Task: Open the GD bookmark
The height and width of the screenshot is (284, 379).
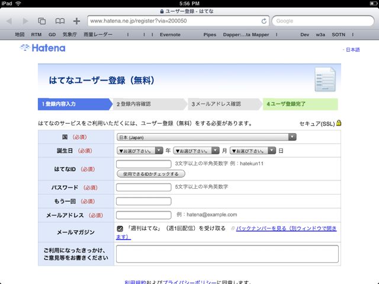Action: 52,34
